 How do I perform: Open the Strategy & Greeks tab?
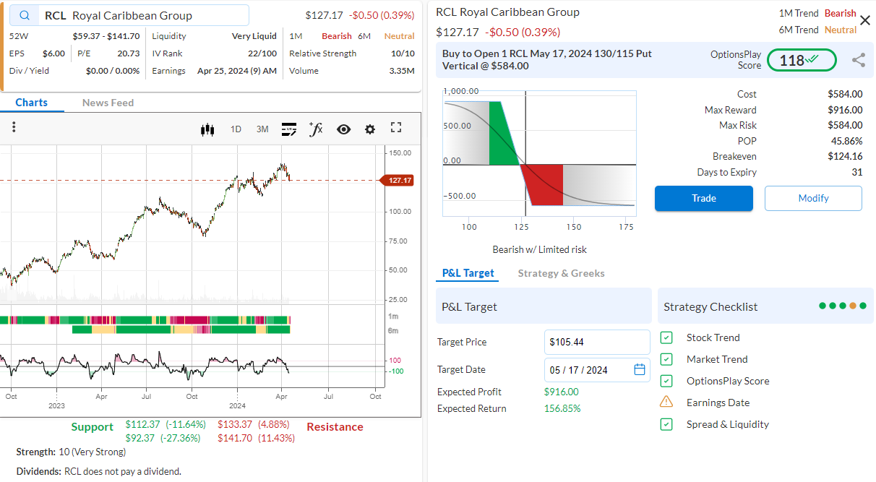point(561,273)
